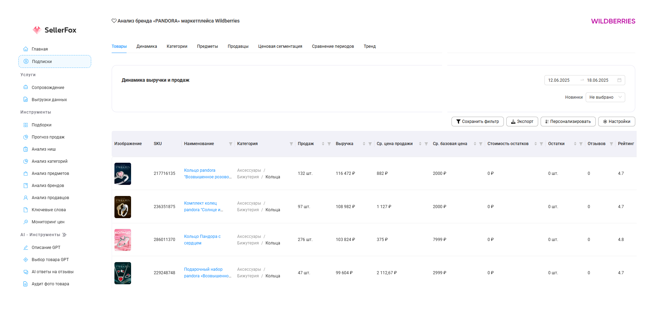654x313 pixels.
Task: Sort by Ср. базовая цена arrows
Action: (475, 144)
